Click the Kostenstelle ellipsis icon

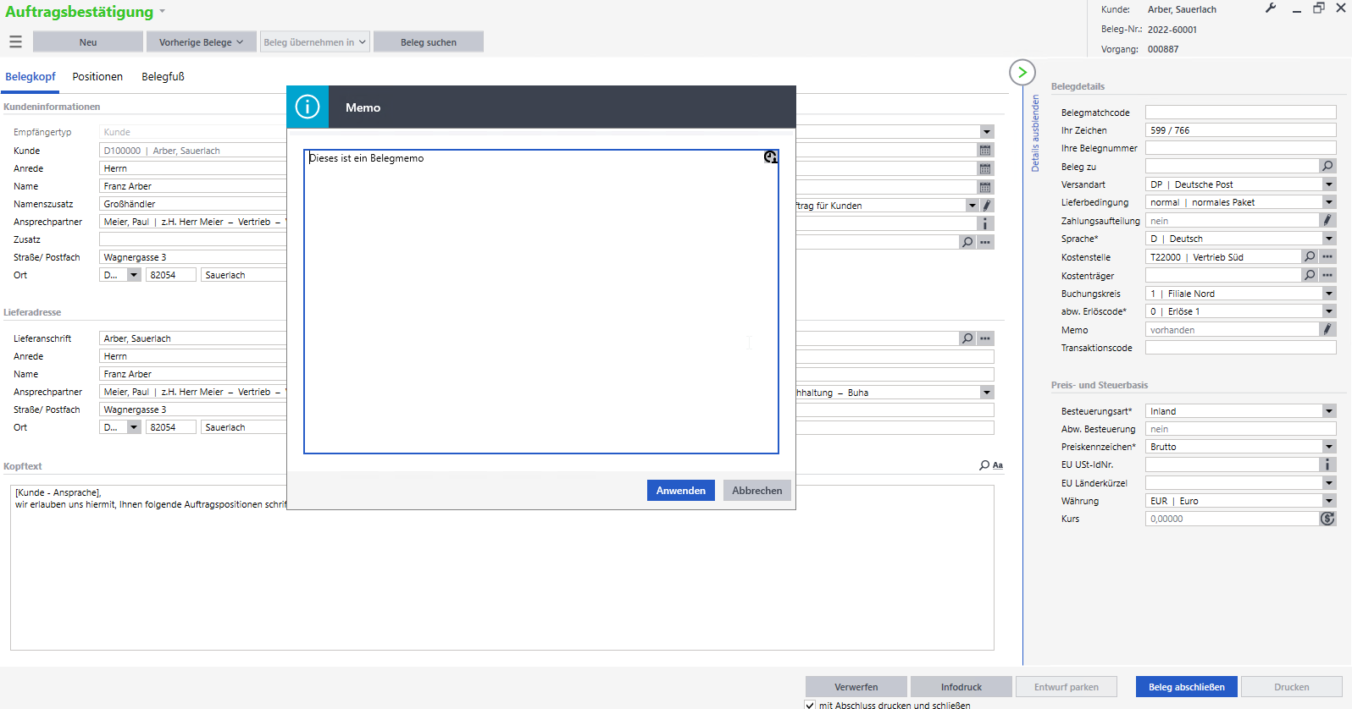point(1327,257)
